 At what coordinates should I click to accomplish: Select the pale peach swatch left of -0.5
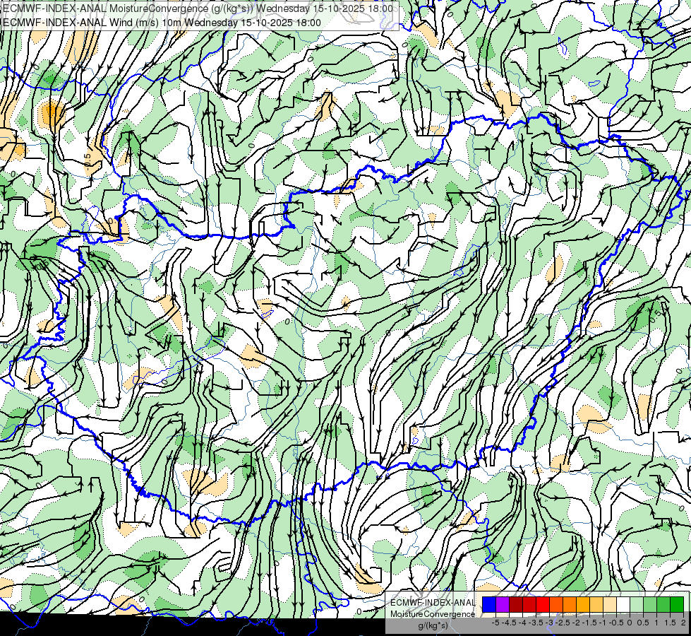tap(610, 604)
